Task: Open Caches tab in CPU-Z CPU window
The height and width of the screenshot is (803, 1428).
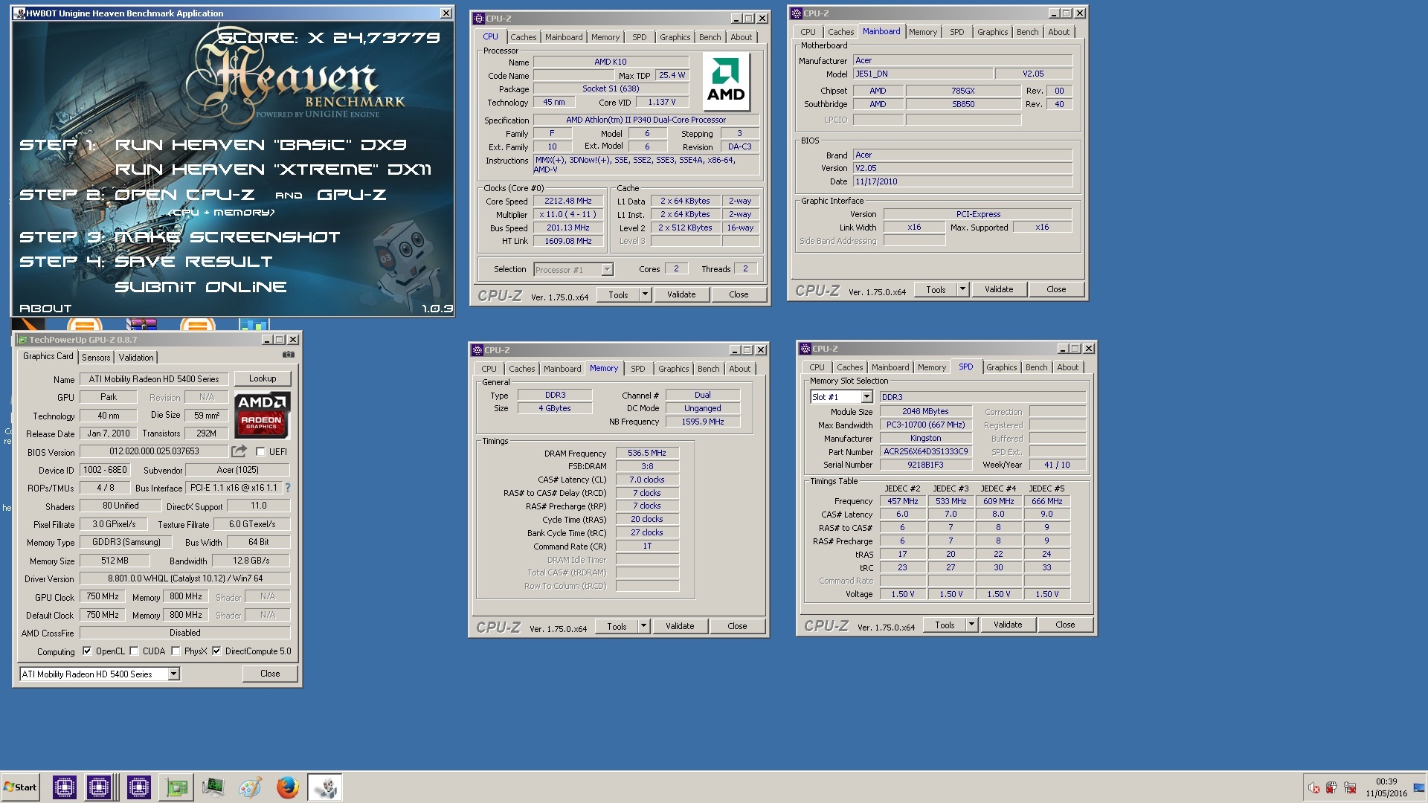Action: click(523, 37)
